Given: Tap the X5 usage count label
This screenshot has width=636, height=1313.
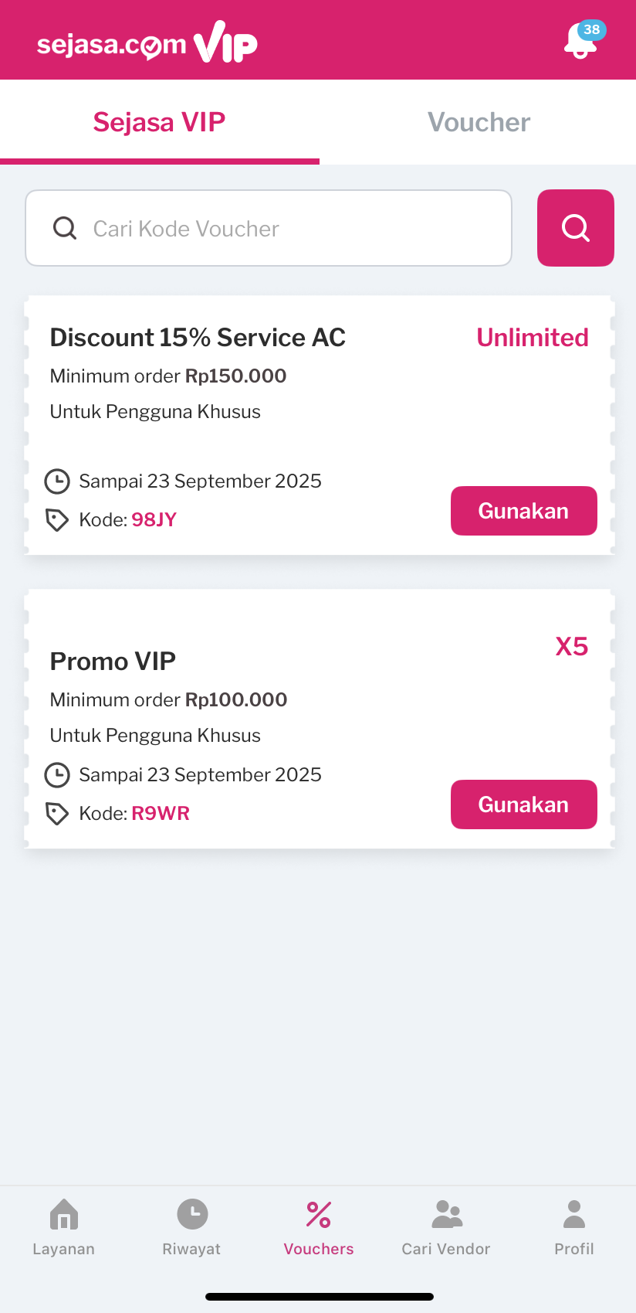Looking at the screenshot, I should [x=571, y=646].
